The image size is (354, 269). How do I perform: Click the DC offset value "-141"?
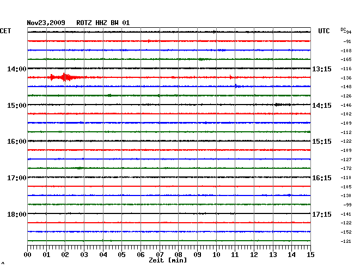346,214
